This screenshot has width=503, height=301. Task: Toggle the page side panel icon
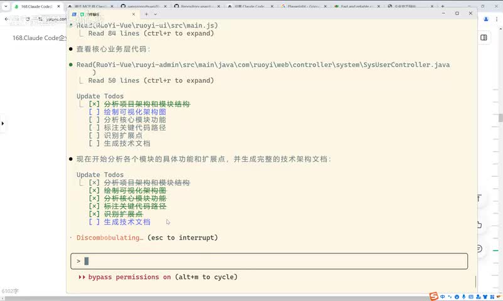click(x=484, y=38)
